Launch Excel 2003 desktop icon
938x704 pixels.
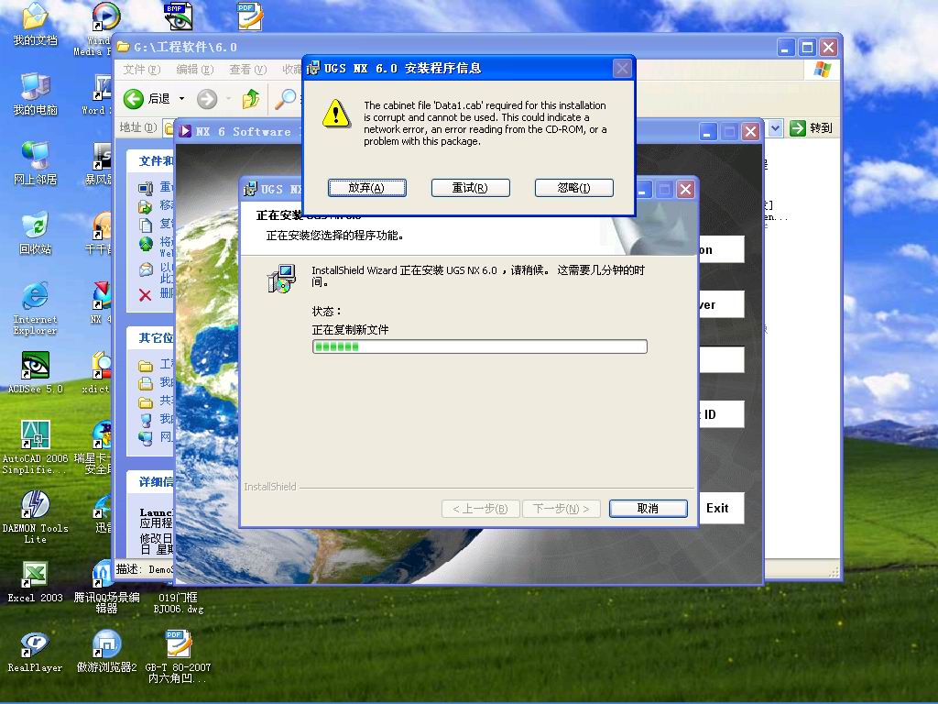(35, 582)
